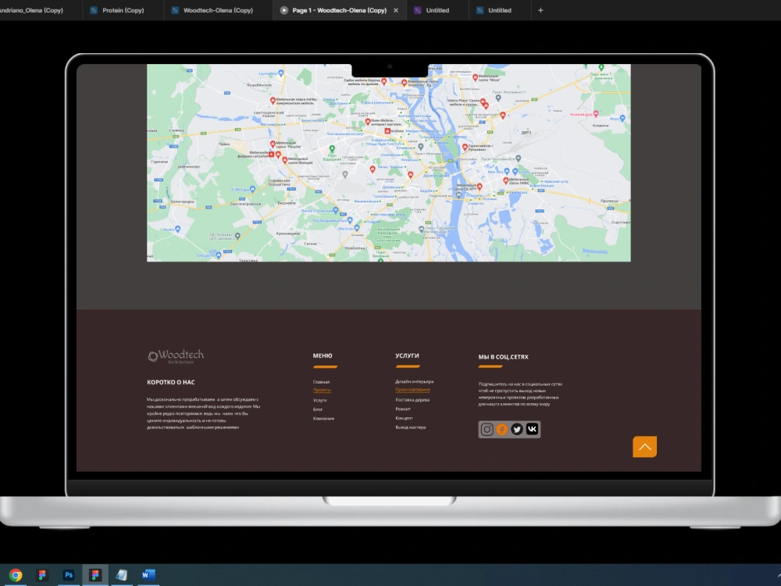
Task: Click the УСЛУГИ footer column heading
Action: (x=407, y=356)
